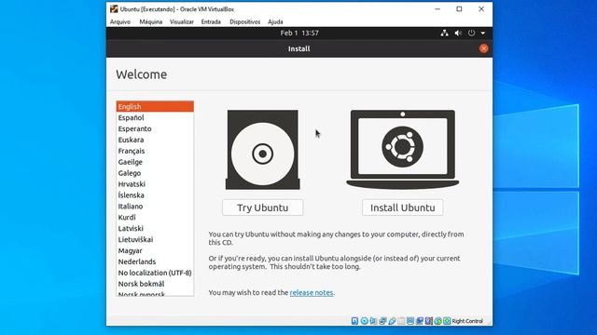Screen dimensions: 597x335
Task: Click the Try Ubuntu button
Action: tap(263, 208)
